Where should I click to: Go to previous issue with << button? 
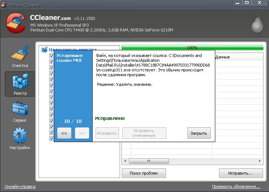tap(64, 133)
